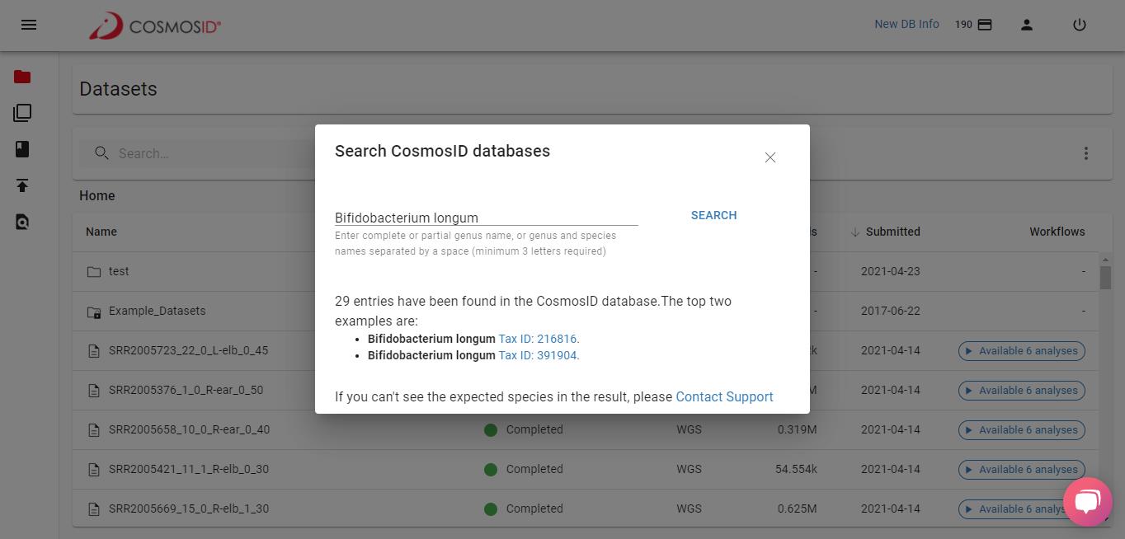Viewport: 1125px width, 539px height.
Task: Click the Contact Support link
Action: click(724, 396)
